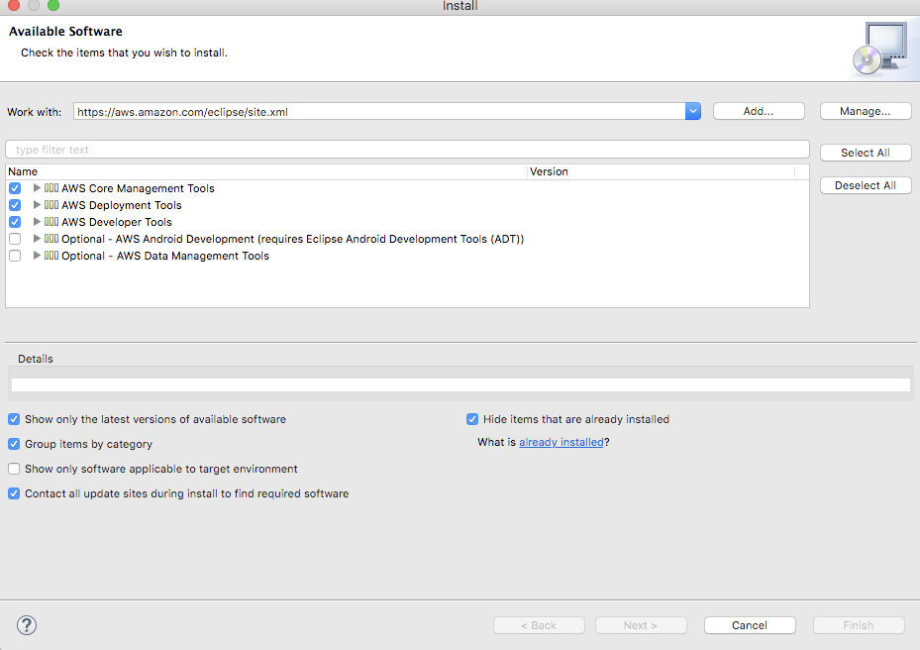Expand Optional AWS Data Management Tools node
Screen dimensions: 920x650
point(37,256)
